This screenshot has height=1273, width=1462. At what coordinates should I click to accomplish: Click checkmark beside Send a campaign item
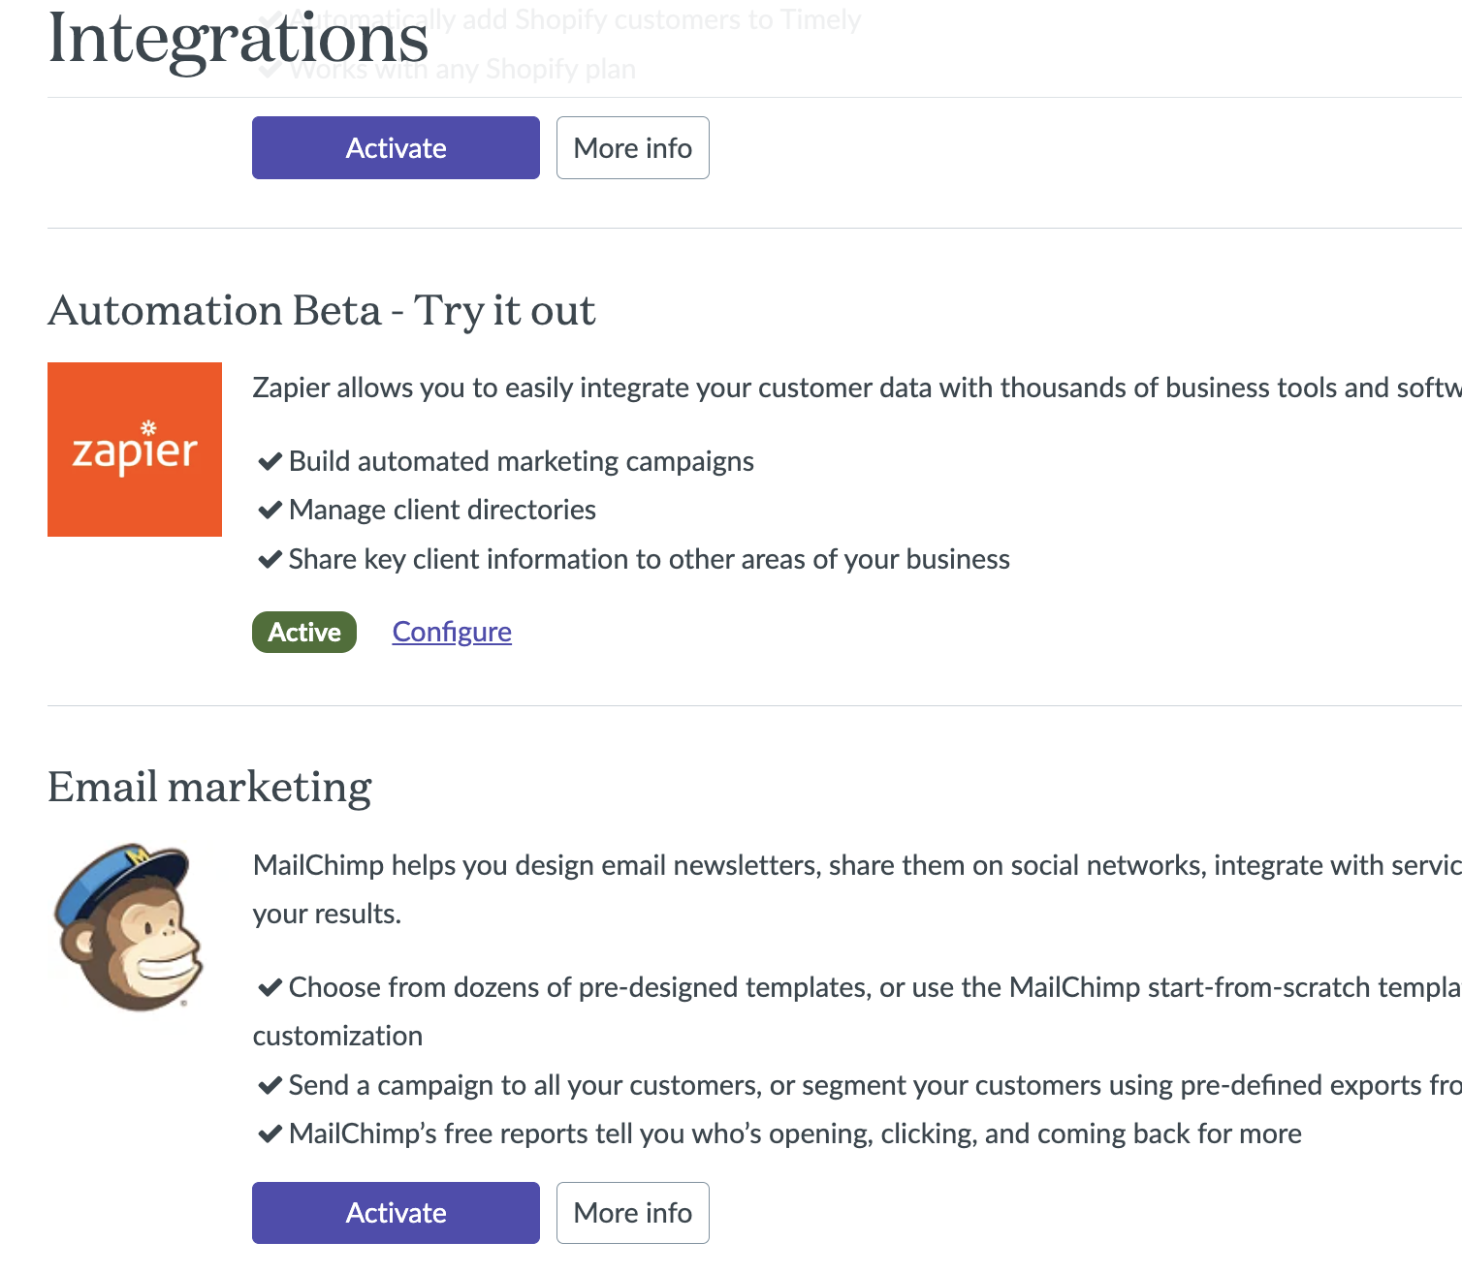pyautogui.click(x=270, y=1086)
